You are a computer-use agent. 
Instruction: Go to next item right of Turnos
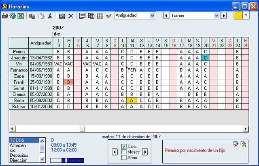point(224,16)
